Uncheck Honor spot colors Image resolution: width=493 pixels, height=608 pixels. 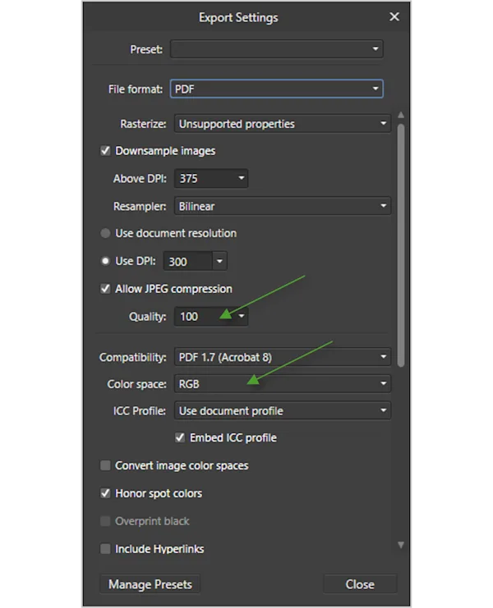coord(105,493)
